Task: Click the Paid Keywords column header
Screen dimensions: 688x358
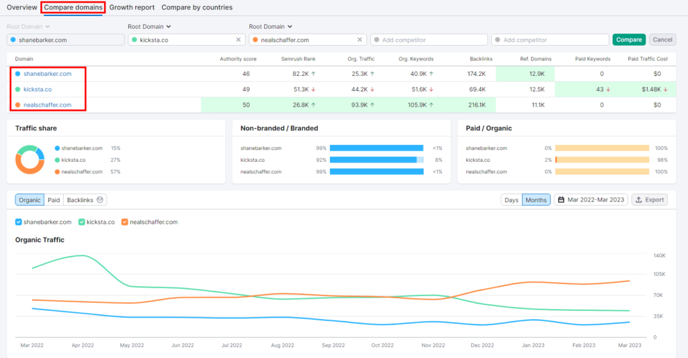Action: point(593,59)
